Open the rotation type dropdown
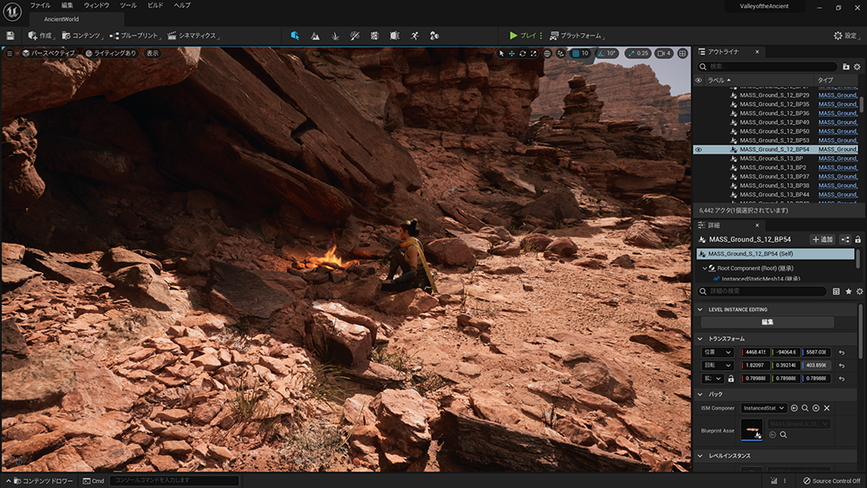 [x=717, y=365]
